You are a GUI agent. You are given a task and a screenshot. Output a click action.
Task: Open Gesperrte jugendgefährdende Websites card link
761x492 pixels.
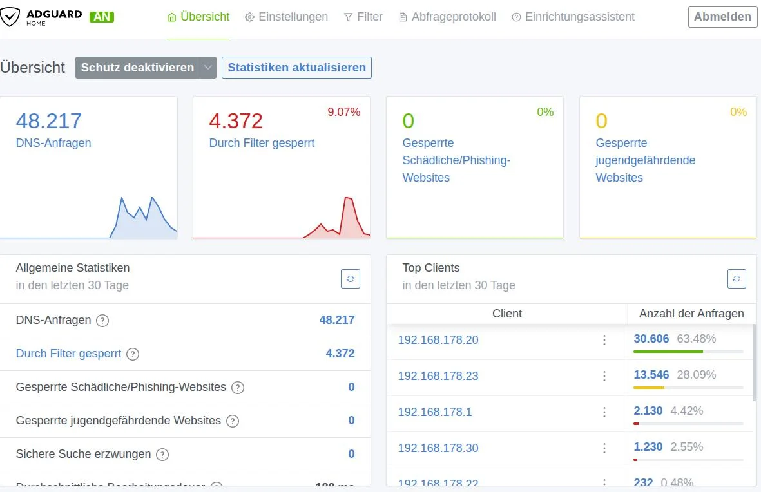click(646, 160)
